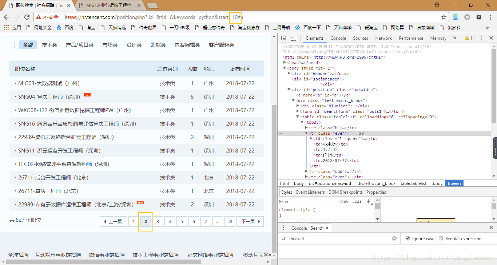The width and height of the screenshot is (497, 265).
Task: Expand div class blueline node
Action: point(298,106)
